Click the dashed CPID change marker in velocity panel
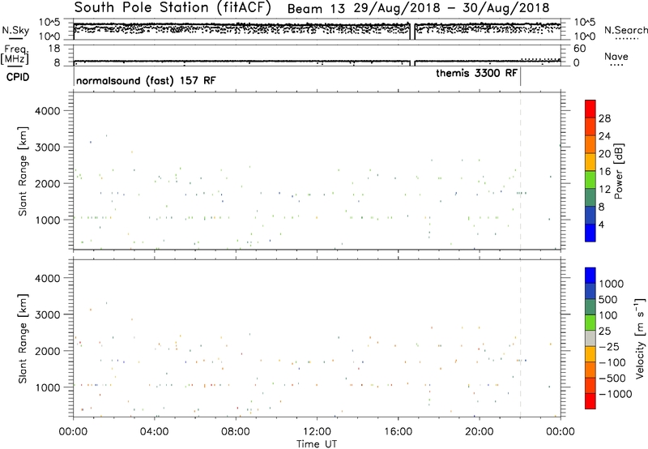 tap(520, 338)
